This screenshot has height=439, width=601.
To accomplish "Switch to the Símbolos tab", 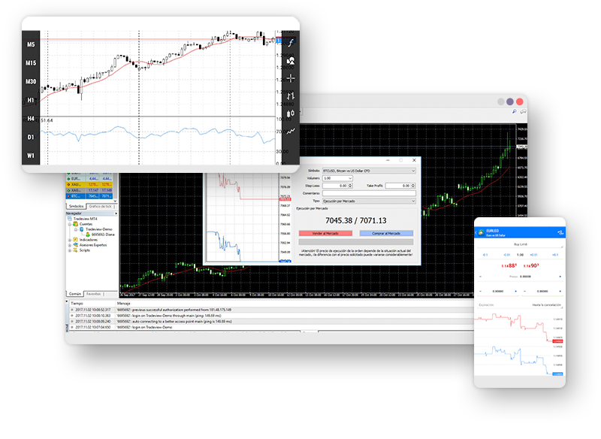I will [x=76, y=206].
